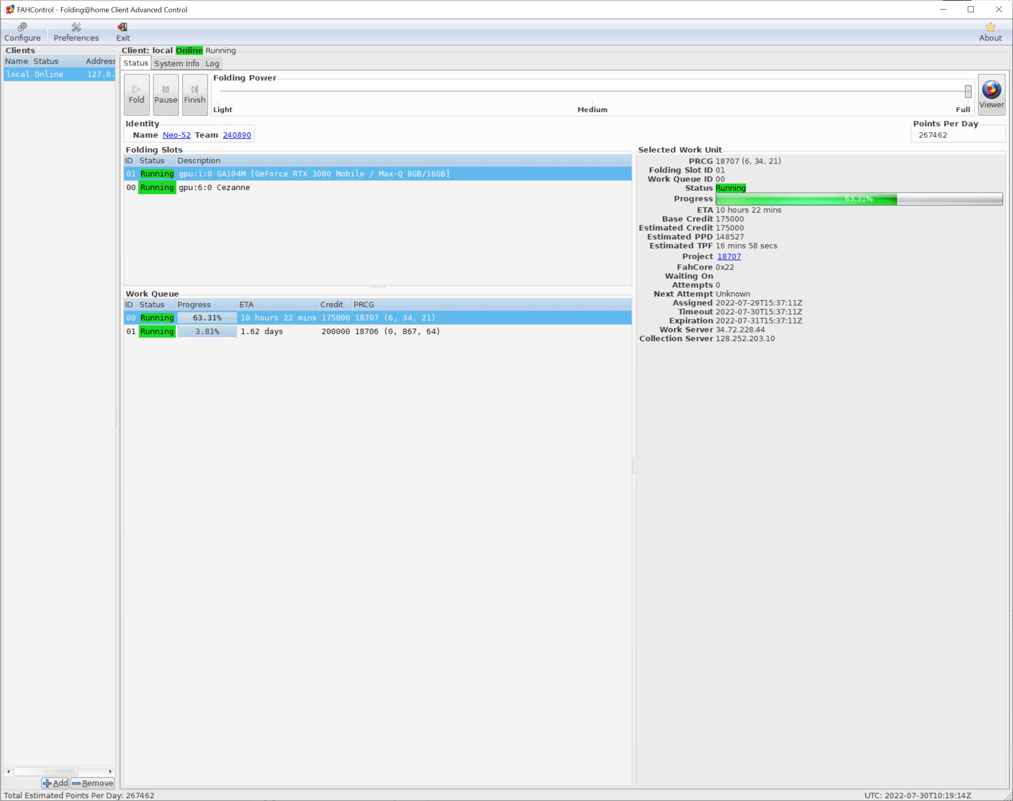Click the Estimated PPD value 148527

pyautogui.click(x=730, y=237)
